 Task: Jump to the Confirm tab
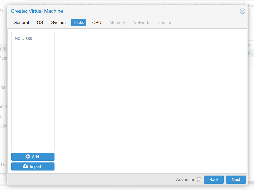pyautogui.click(x=165, y=22)
